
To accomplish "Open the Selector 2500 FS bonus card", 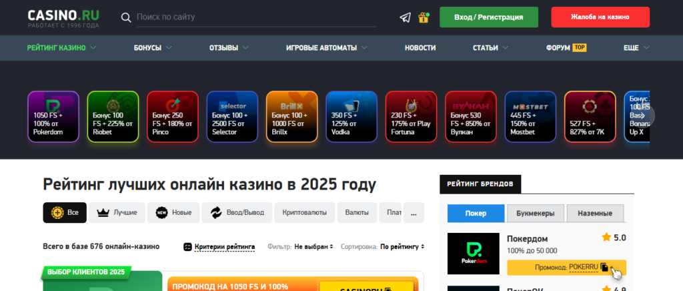I will (232, 117).
